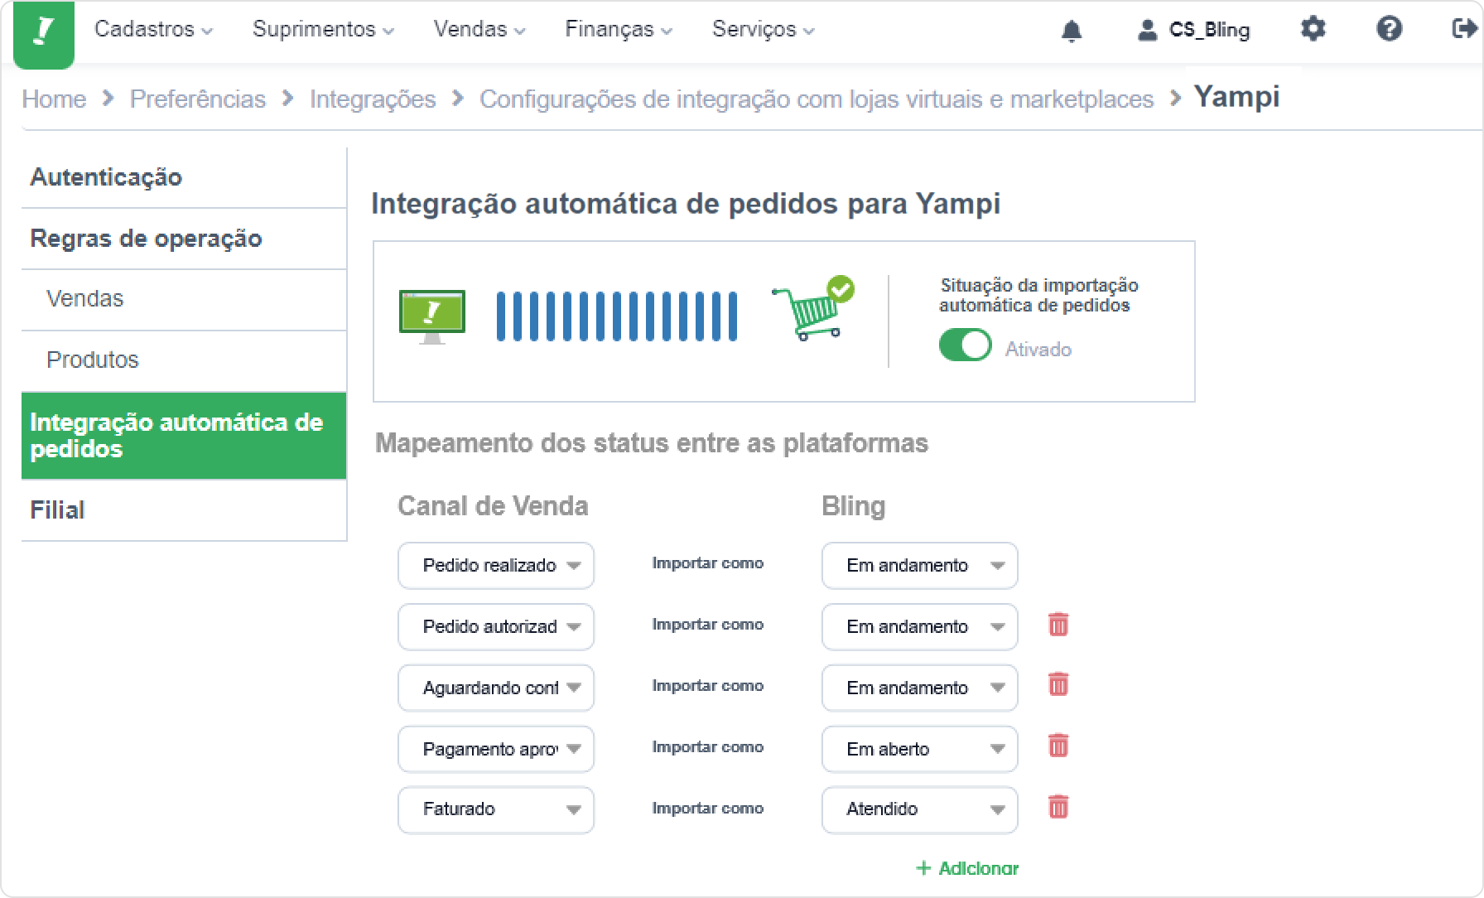The image size is (1484, 898).
Task: Go to Home breadcrumb
Action: click(54, 99)
